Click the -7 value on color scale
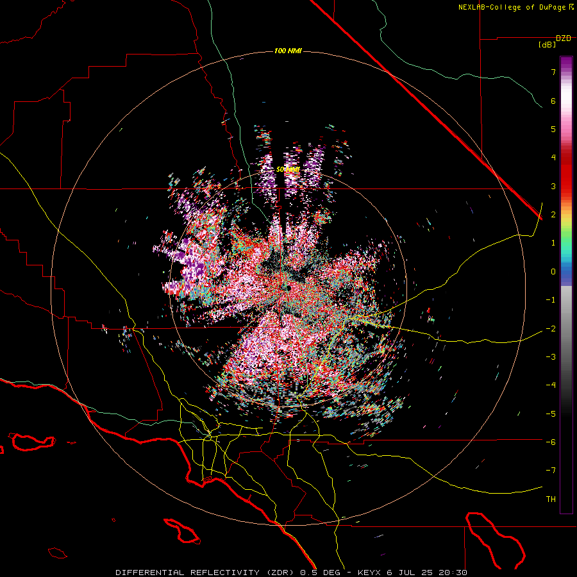Image resolution: width=577 pixels, height=577 pixels. pos(551,471)
